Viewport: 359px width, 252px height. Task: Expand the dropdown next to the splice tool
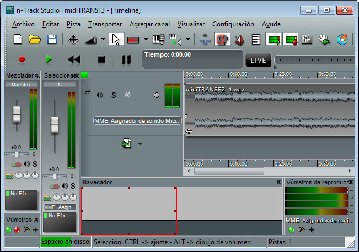pyautogui.click(x=146, y=39)
